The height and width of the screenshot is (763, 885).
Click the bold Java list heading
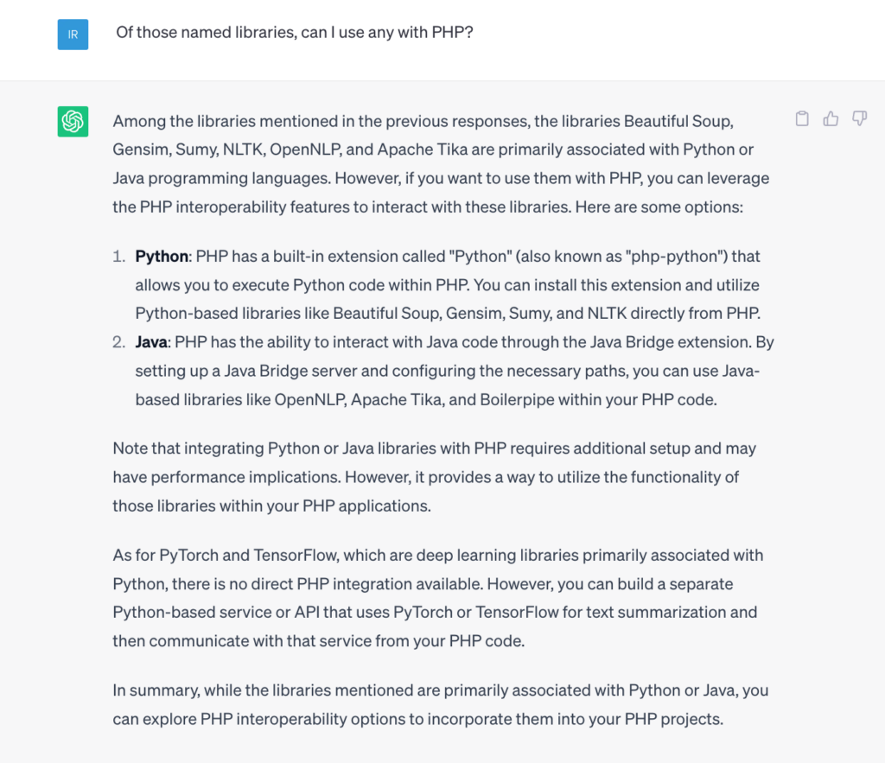(x=151, y=342)
